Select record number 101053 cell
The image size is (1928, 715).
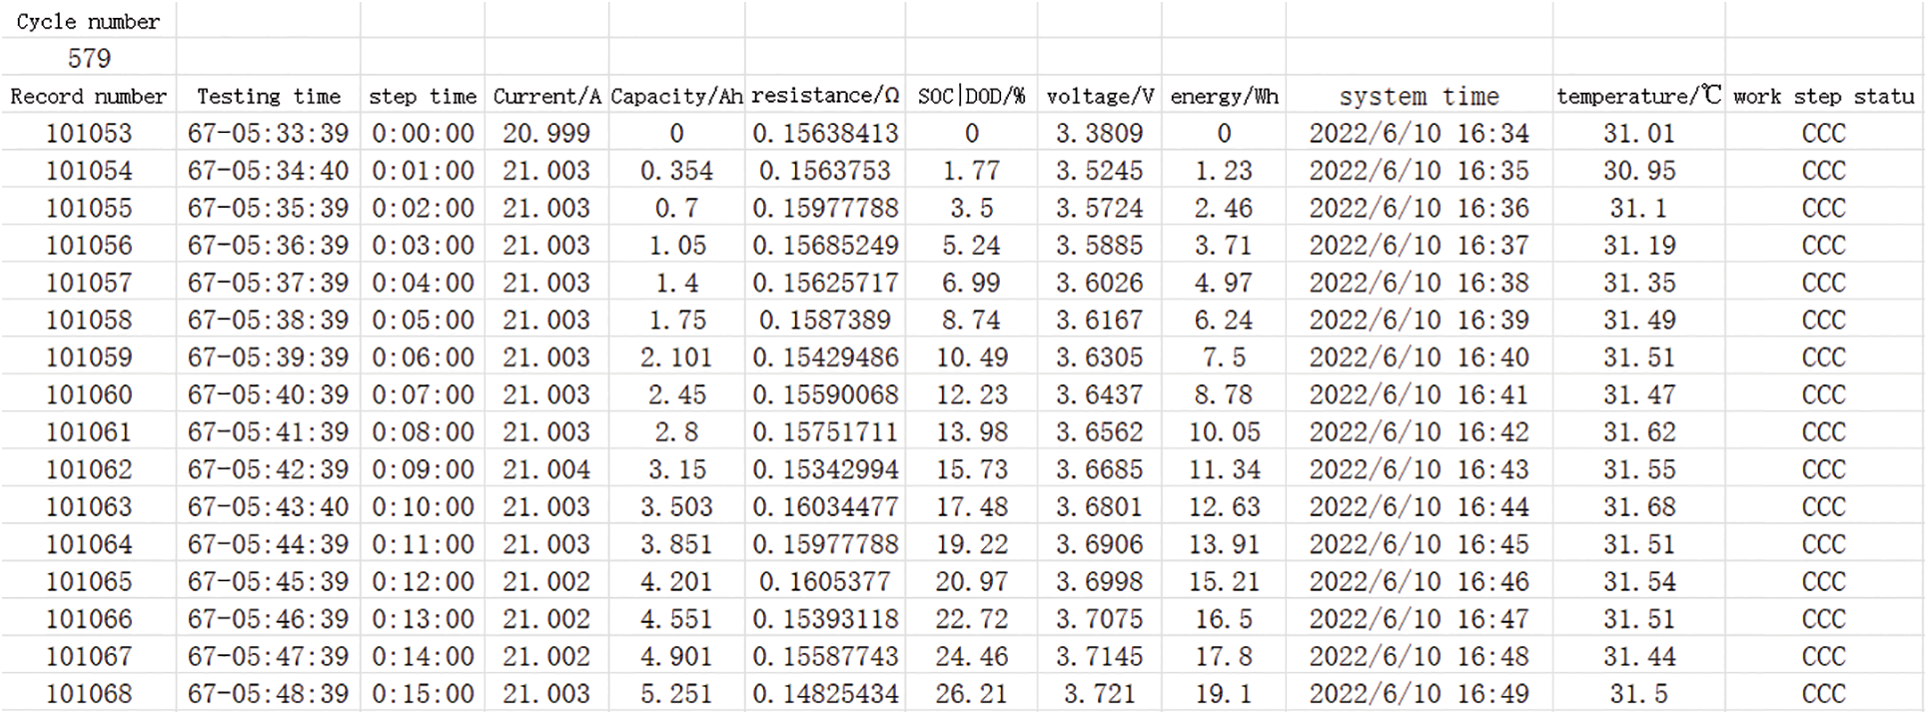click(x=88, y=134)
